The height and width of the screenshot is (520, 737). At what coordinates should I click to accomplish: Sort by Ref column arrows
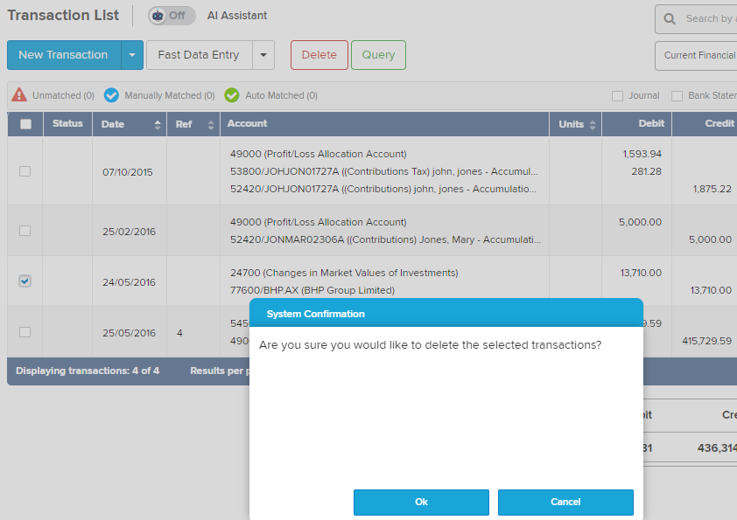click(x=211, y=124)
